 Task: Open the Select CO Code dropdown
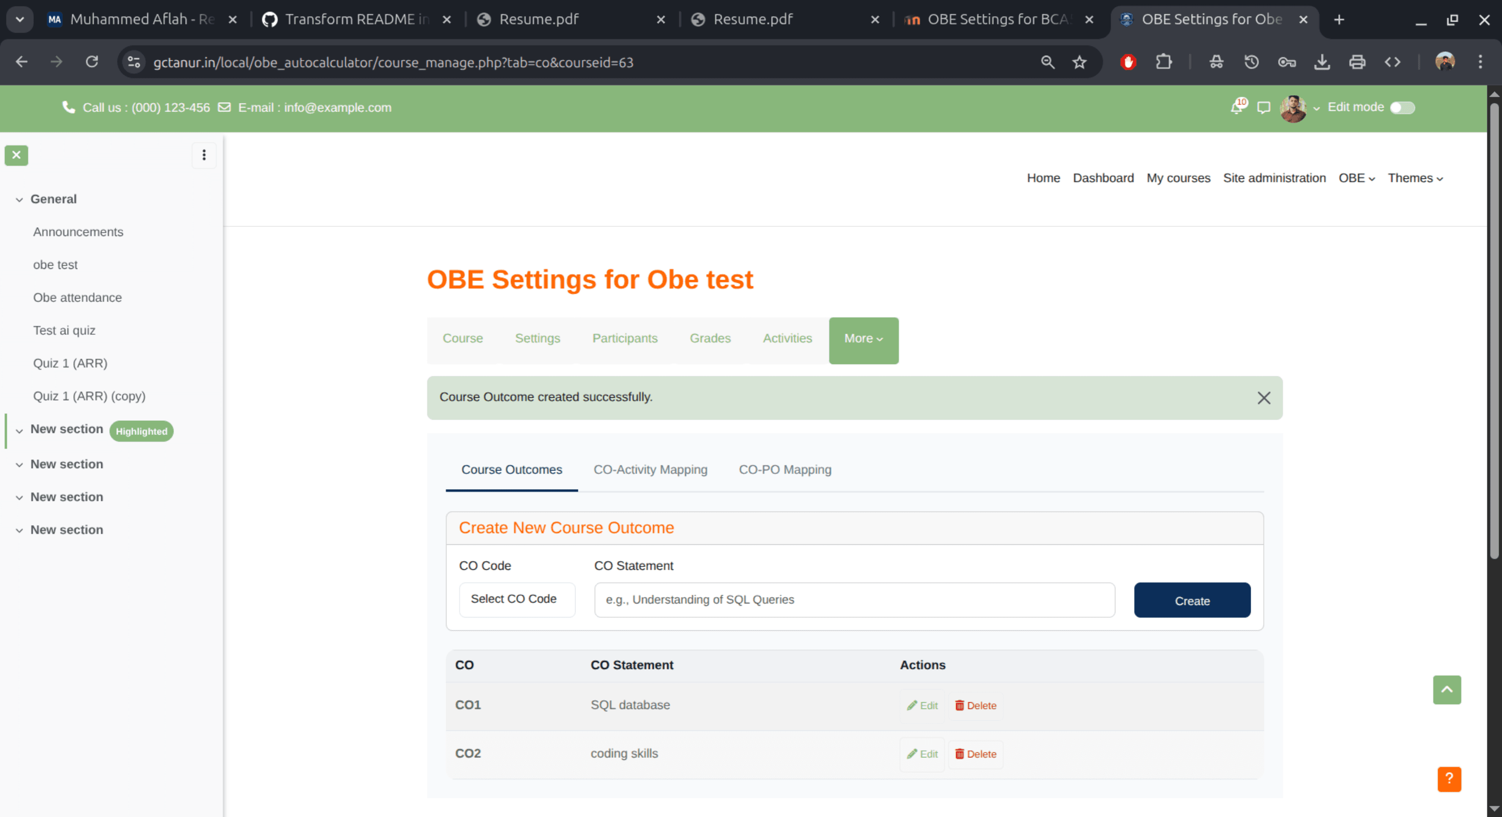(x=517, y=599)
